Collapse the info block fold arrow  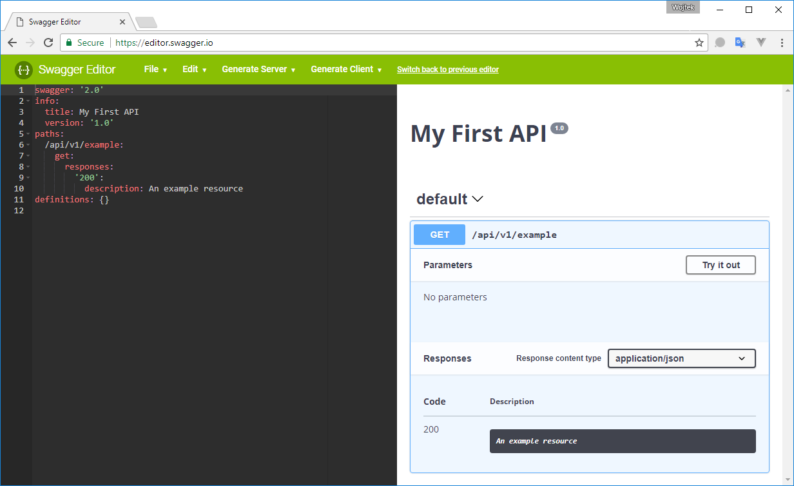click(28, 101)
